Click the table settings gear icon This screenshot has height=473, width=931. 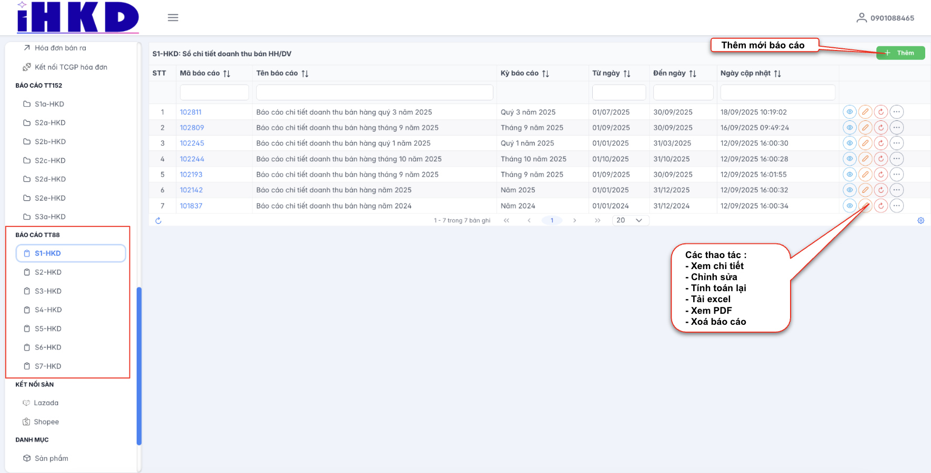[920, 221]
